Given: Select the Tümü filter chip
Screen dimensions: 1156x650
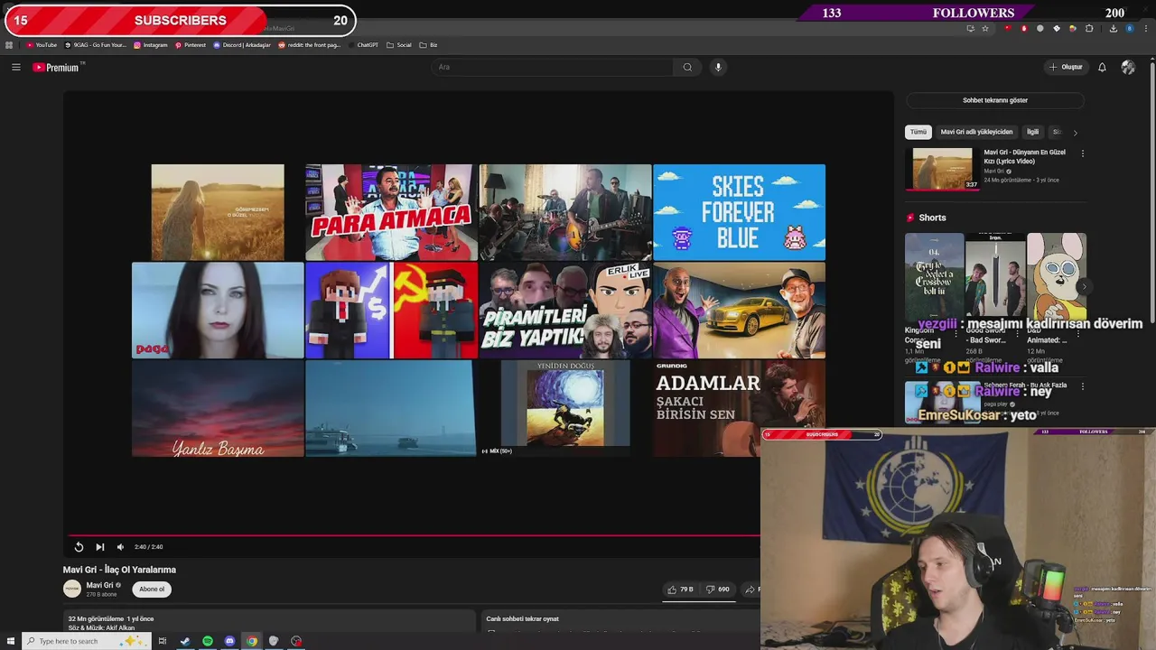Looking at the screenshot, I should [918, 132].
